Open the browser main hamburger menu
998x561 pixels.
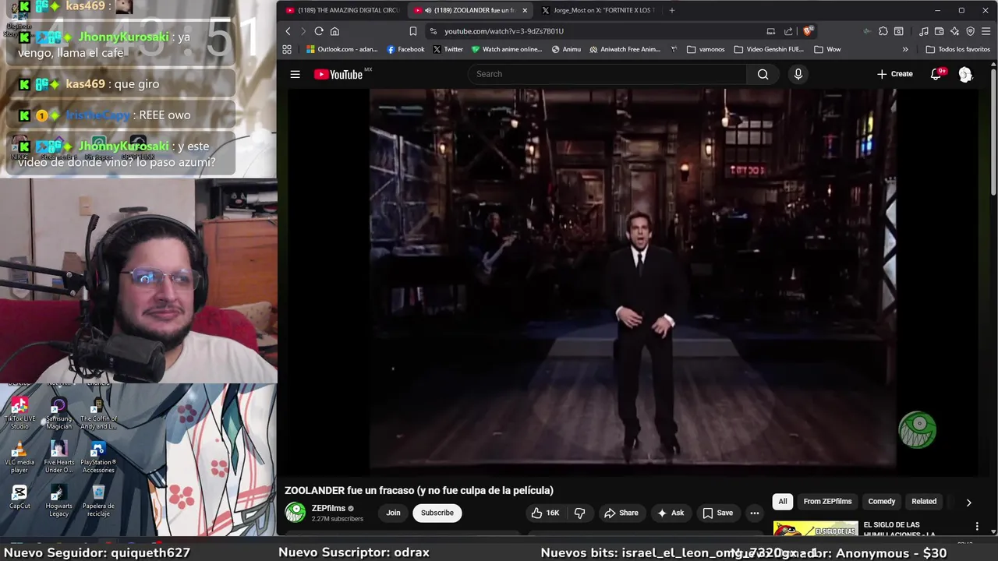click(x=986, y=31)
